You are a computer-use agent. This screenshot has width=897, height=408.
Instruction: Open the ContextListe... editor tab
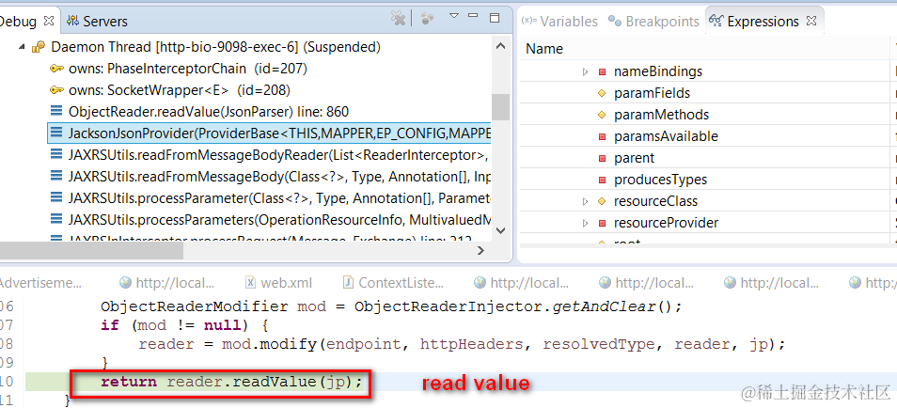coord(393,282)
